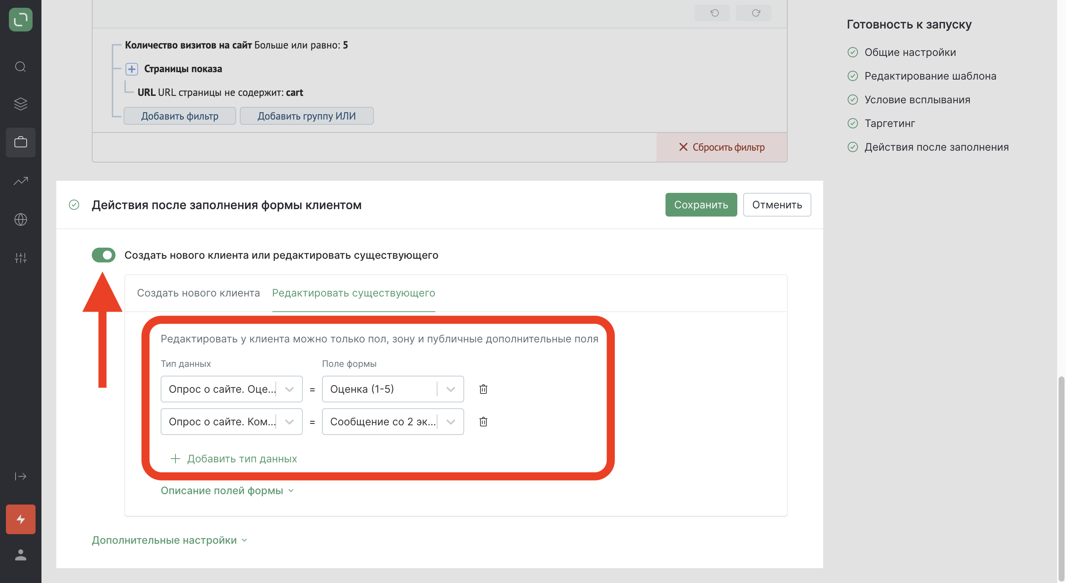Screen dimensions: 1066x583
Task: Open the Сообщение со 2 эк... dropdown
Action: tap(393, 422)
